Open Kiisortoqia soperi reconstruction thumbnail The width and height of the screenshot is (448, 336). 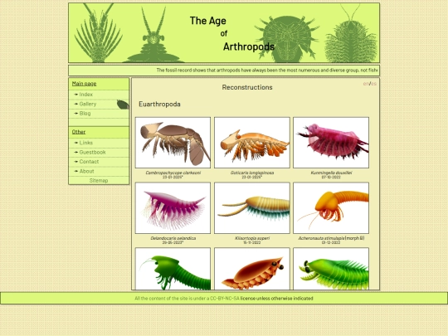(252, 208)
